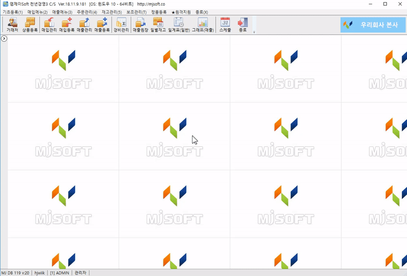Screen dimensions: 407x276
Task: Close the 천년경영3 window
Action: click(x=400, y=4)
